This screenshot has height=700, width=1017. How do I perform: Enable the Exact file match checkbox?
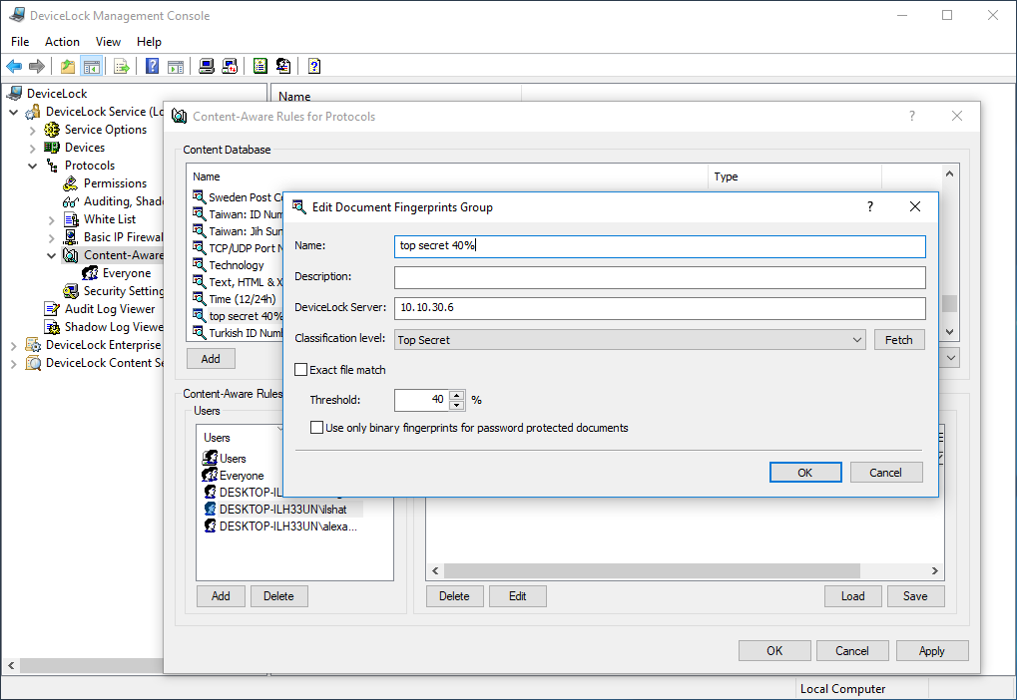click(x=301, y=369)
